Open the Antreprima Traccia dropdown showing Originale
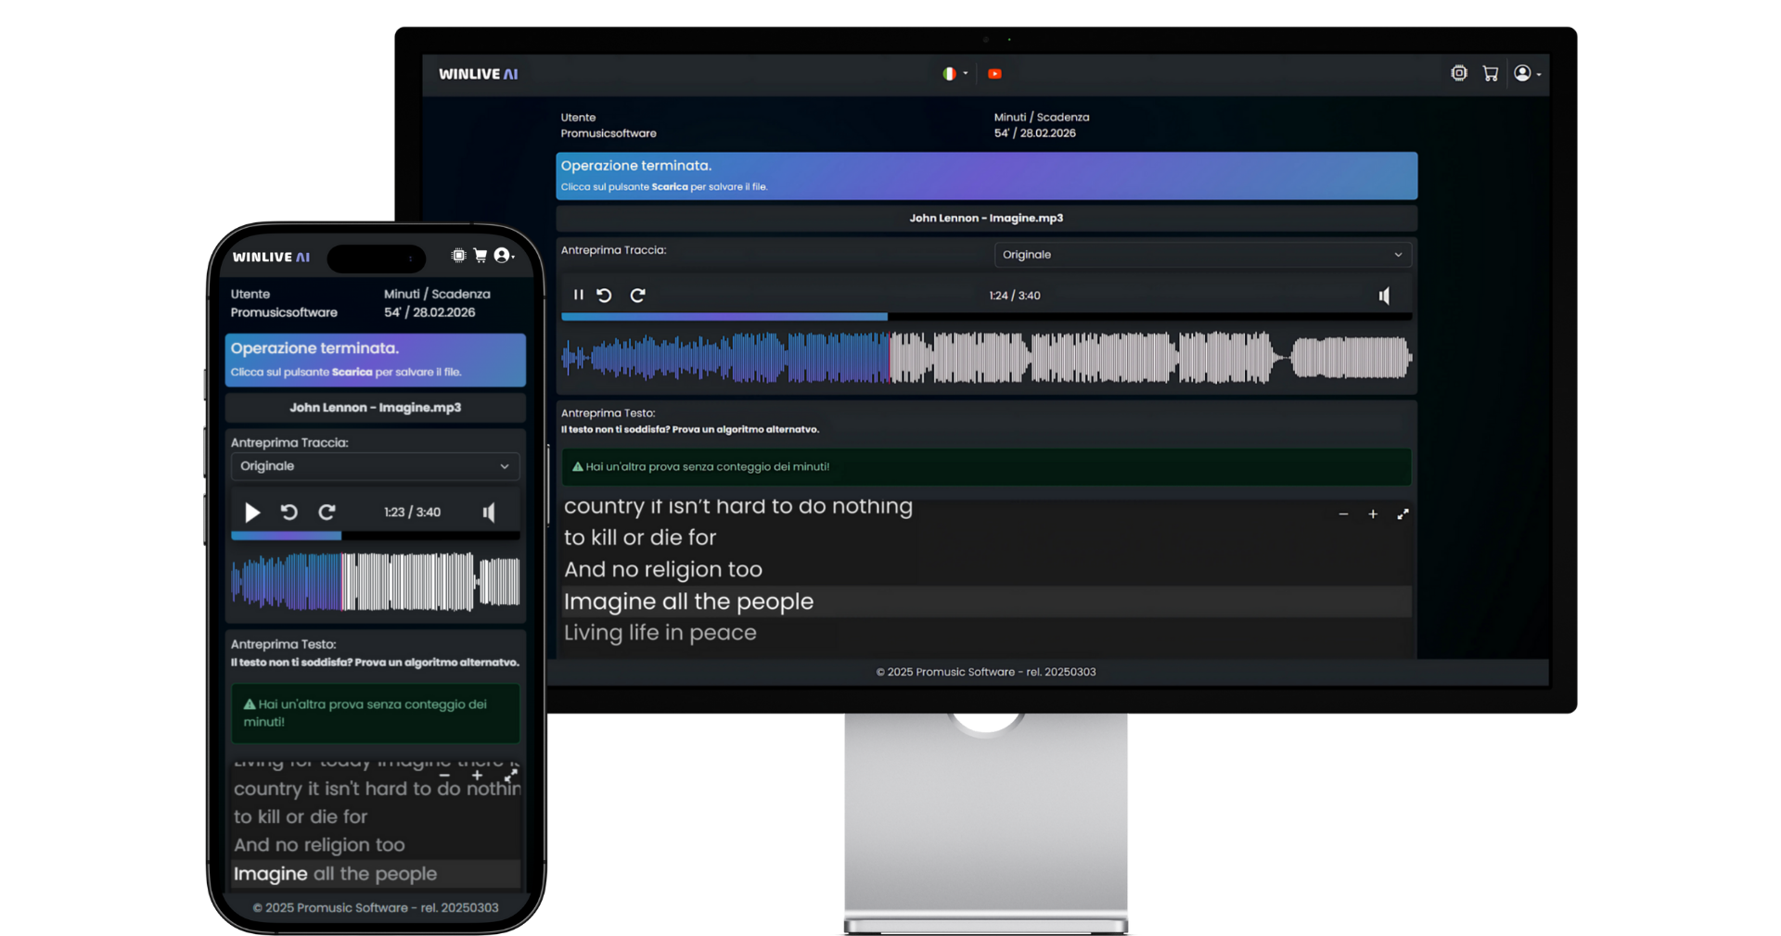Image resolution: width=1781 pixels, height=936 pixels. coord(1201,254)
